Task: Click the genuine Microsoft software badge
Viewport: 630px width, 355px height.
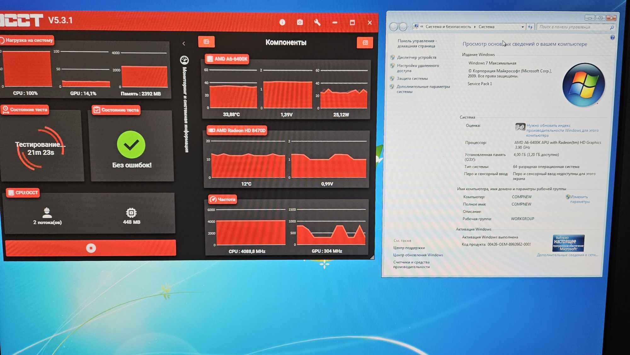Action: [x=568, y=243]
